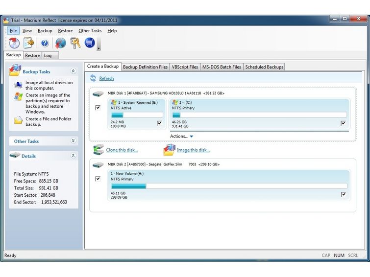Image resolution: width=370 pixels, height=277 pixels.
Task: Click the Clone this disk... link
Action: [x=122, y=150]
